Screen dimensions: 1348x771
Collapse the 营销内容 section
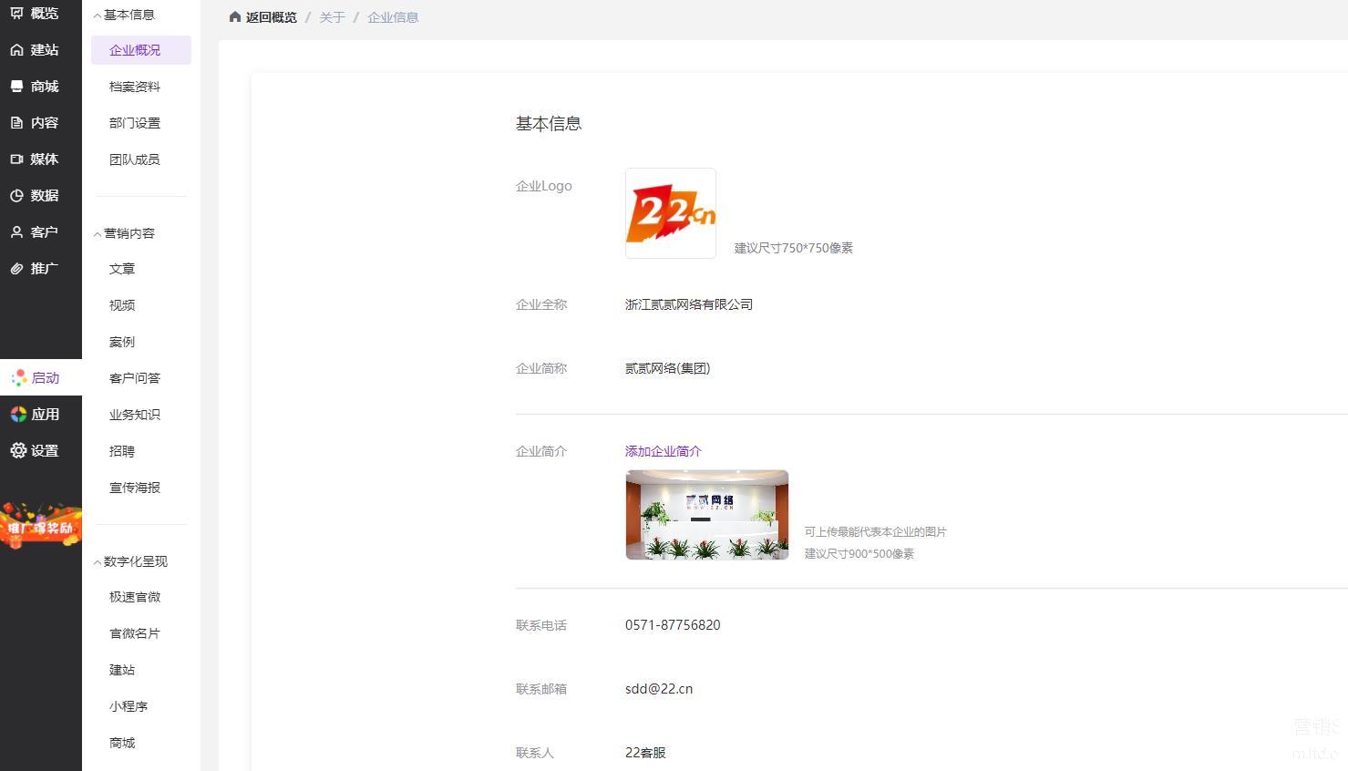pos(98,234)
